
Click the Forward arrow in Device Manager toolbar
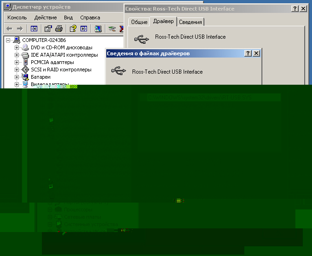20,29
